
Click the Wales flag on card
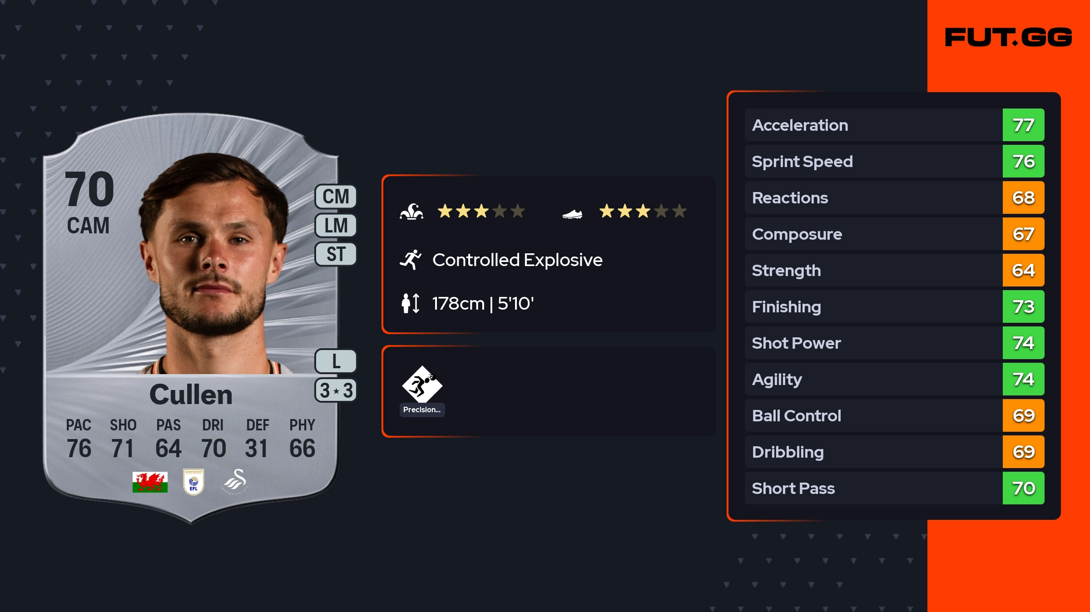[x=150, y=482]
